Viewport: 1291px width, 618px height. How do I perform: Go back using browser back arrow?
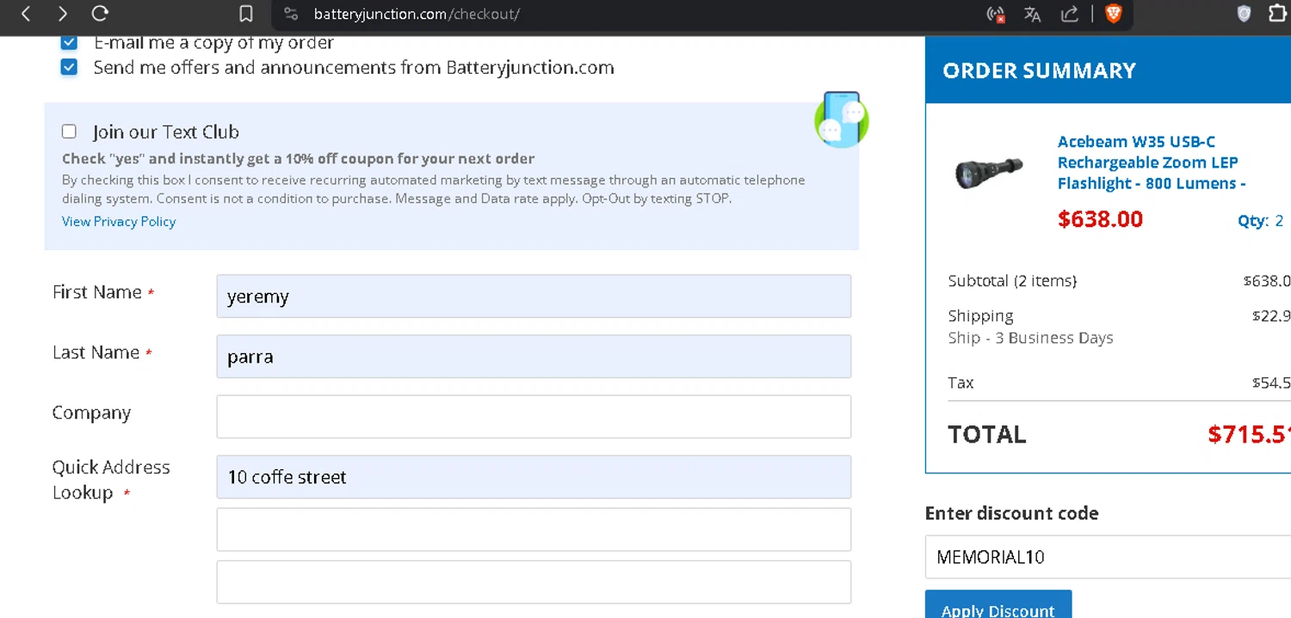click(26, 14)
